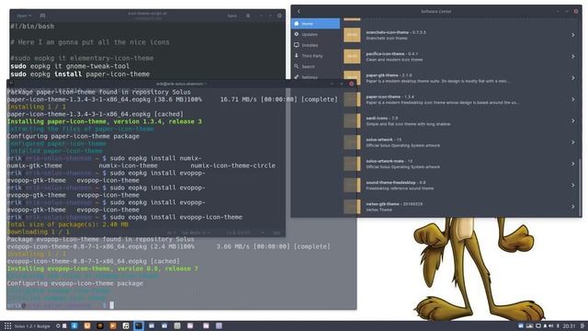The image size is (588, 331).
Task: Click the '#!/bin/bash' line in editor
Action: click(32, 27)
